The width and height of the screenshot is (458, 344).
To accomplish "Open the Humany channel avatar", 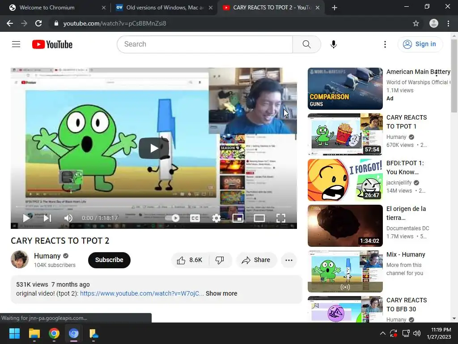I will pyautogui.click(x=20, y=259).
